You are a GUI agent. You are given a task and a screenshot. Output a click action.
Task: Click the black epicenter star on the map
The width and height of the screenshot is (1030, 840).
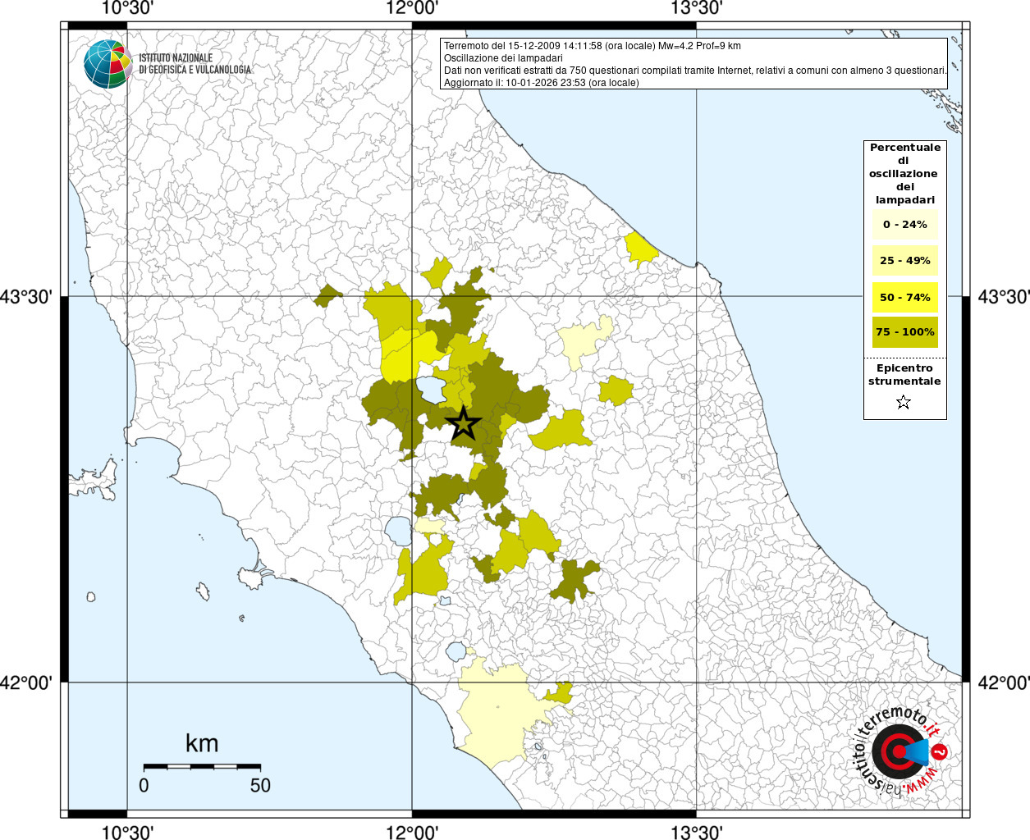(463, 424)
